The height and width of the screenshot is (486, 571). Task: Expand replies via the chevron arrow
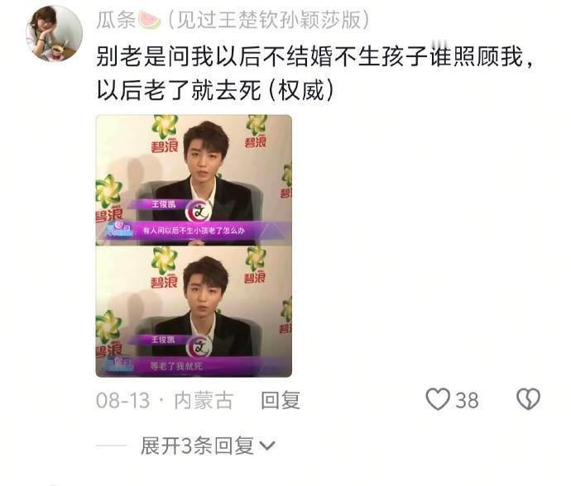pos(267,445)
